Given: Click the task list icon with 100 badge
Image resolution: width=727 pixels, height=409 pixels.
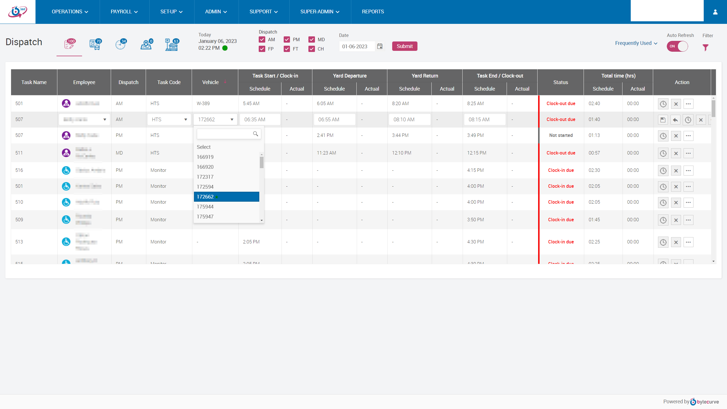Looking at the screenshot, I should pos(69,45).
